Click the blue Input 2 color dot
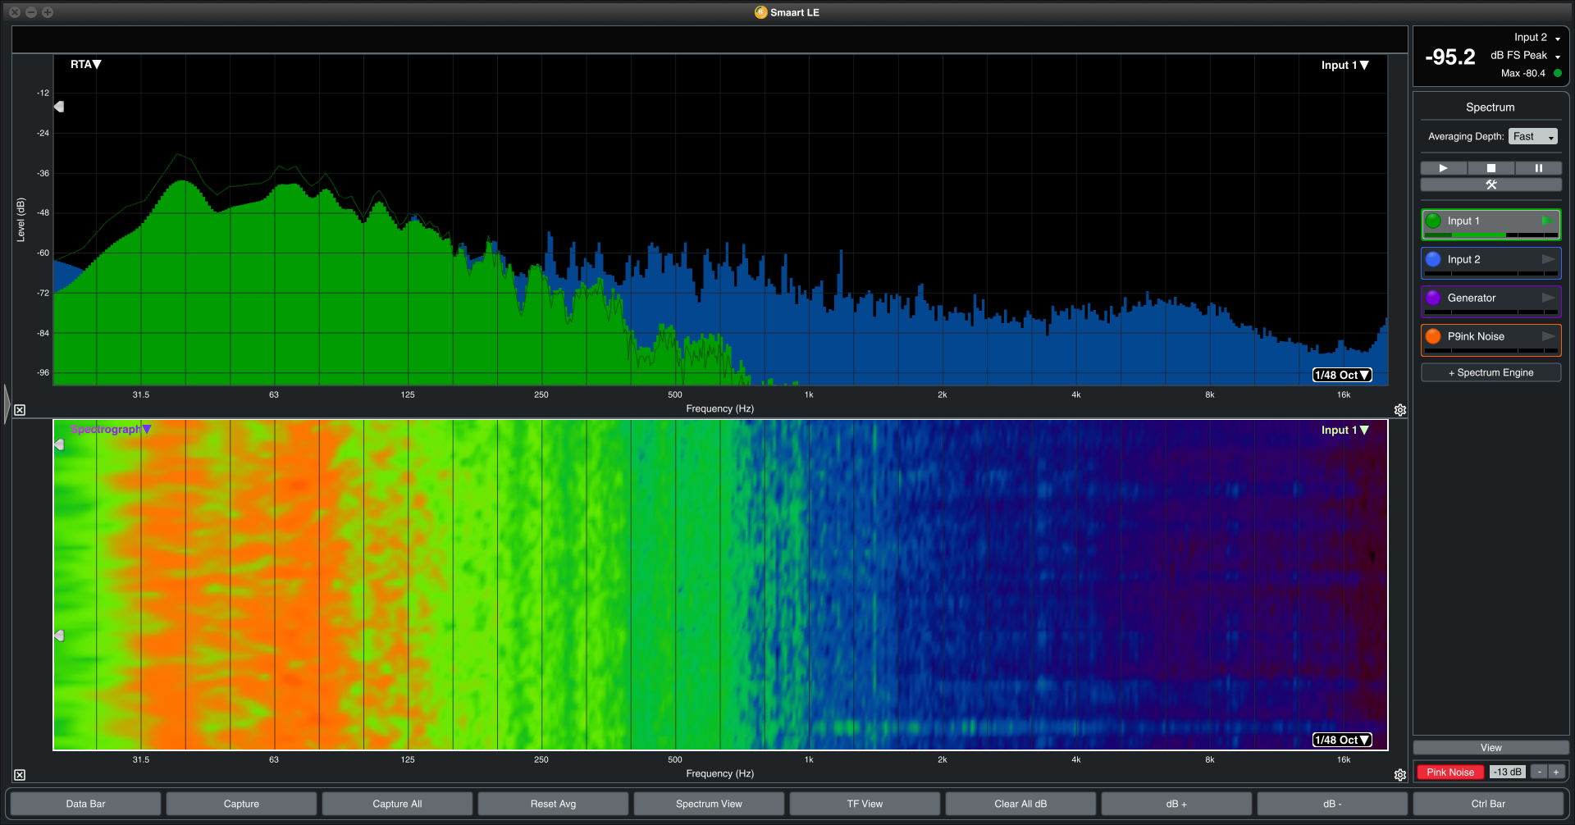Viewport: 1575px width, 825px height. coord(1433,259)
